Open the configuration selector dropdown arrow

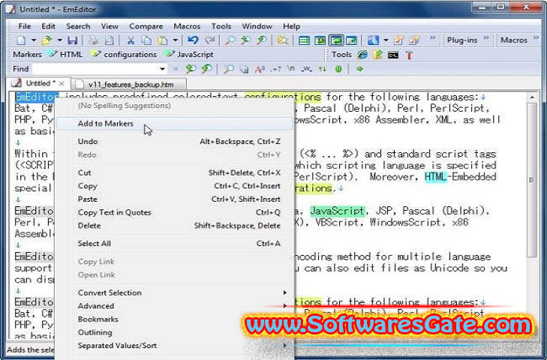coord(386,40)
